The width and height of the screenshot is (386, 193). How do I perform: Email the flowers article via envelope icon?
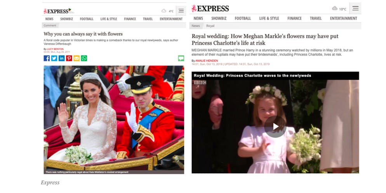[x=77, y=58]
